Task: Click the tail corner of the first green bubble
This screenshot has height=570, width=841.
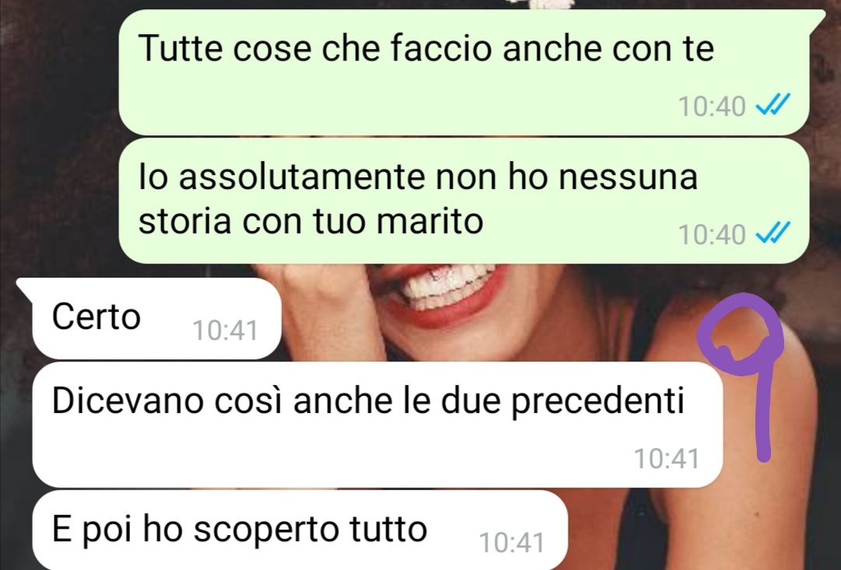Action: (818, 17)
